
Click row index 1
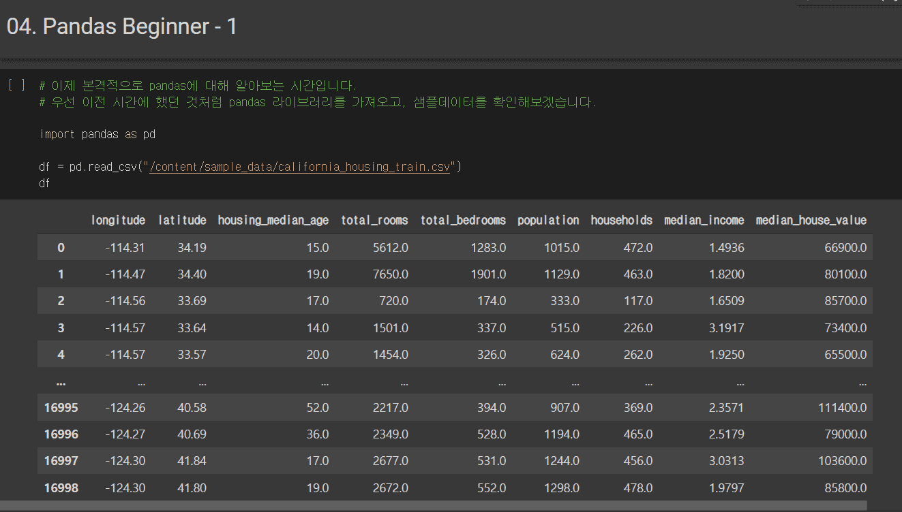[x=61, y=274]
